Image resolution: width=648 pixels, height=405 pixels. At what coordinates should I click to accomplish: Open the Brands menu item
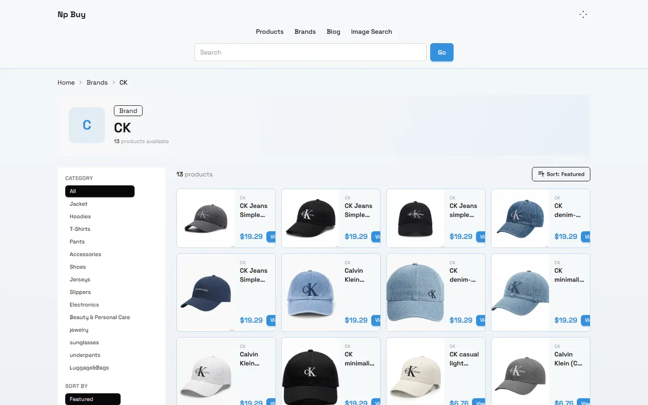(305, 31)
